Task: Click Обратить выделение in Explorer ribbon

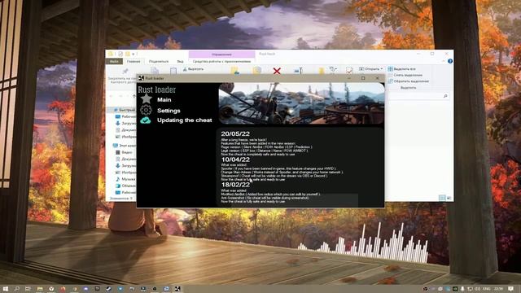Action: pyautogui.click(x=408, y=81)
